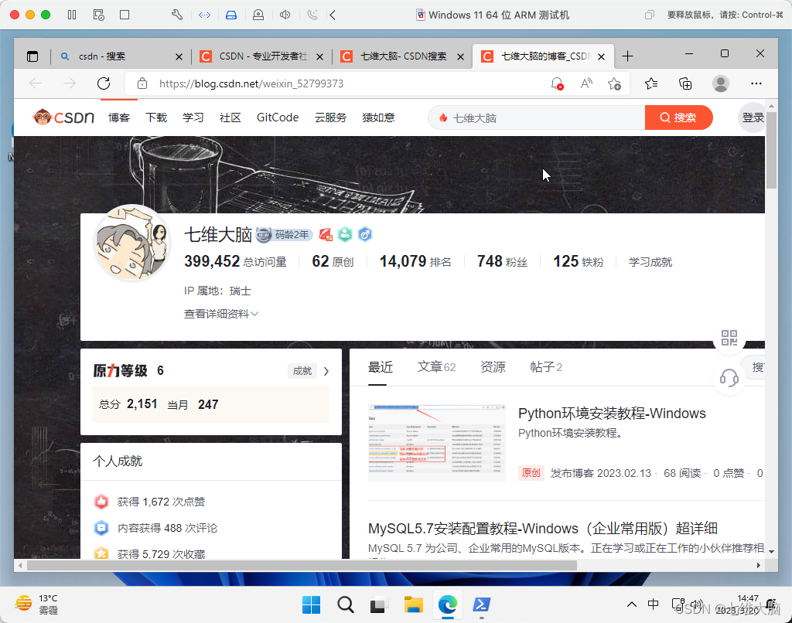Show hidden system tray icons chevron

point(631,604)
